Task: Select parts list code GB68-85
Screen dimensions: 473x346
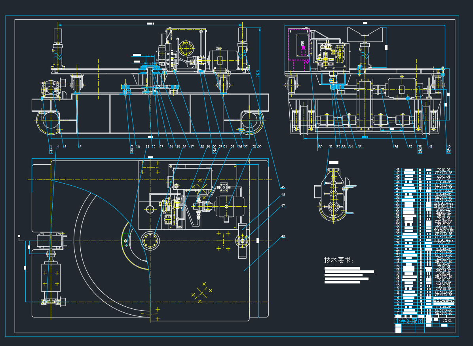Action: 444,215
